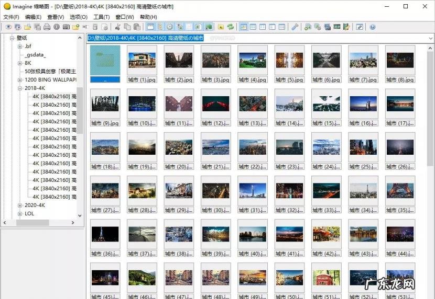Click the green refresh arrows icon
The image size is (435, 299).
coord(231,27)
